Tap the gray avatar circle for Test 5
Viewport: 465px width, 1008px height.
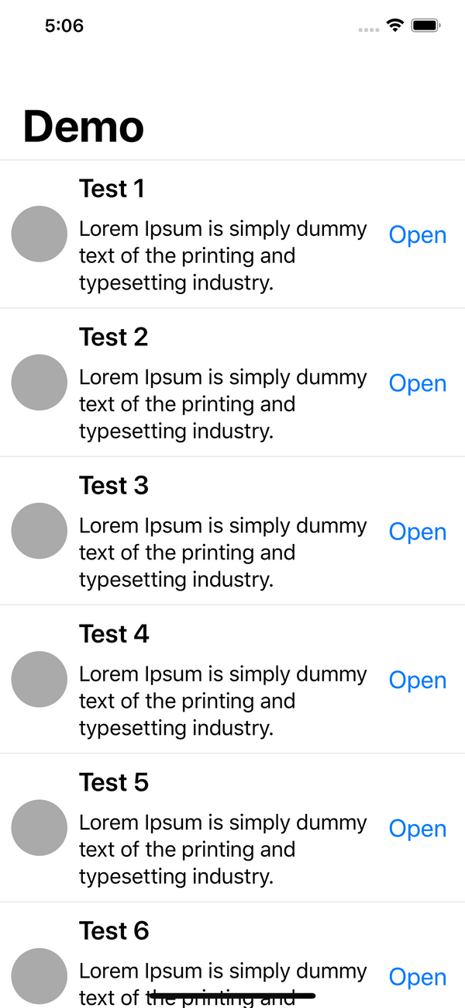click(40, 828)
